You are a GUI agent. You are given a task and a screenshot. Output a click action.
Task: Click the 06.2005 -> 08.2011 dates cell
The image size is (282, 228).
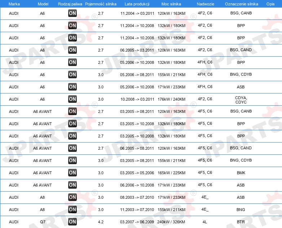tap(137, 148)
